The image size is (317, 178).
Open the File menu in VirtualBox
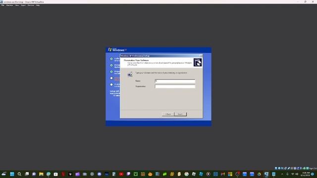tap(2, 5)
